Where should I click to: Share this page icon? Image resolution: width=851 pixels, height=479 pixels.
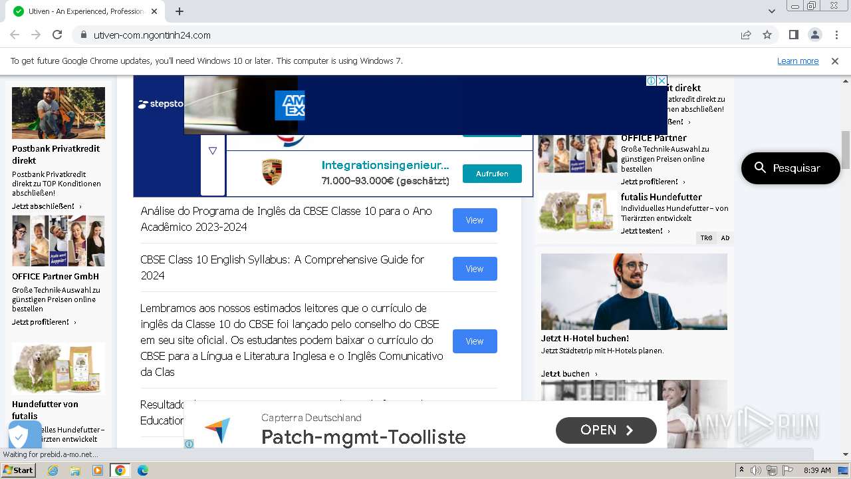pos(746,35)
